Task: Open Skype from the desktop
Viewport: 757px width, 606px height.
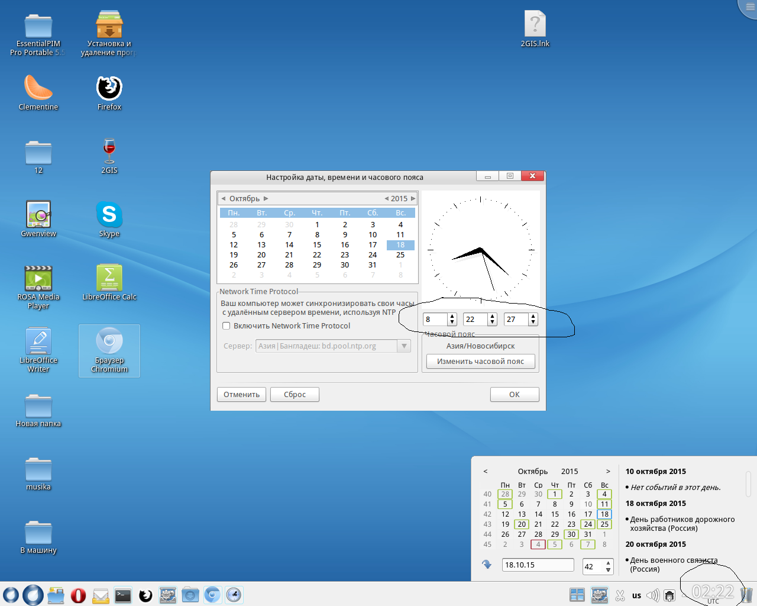Action: (x=109, y=215)
